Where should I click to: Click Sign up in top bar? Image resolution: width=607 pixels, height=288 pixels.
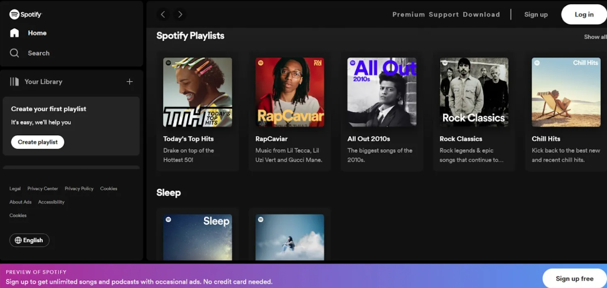(x=536, y=14)
